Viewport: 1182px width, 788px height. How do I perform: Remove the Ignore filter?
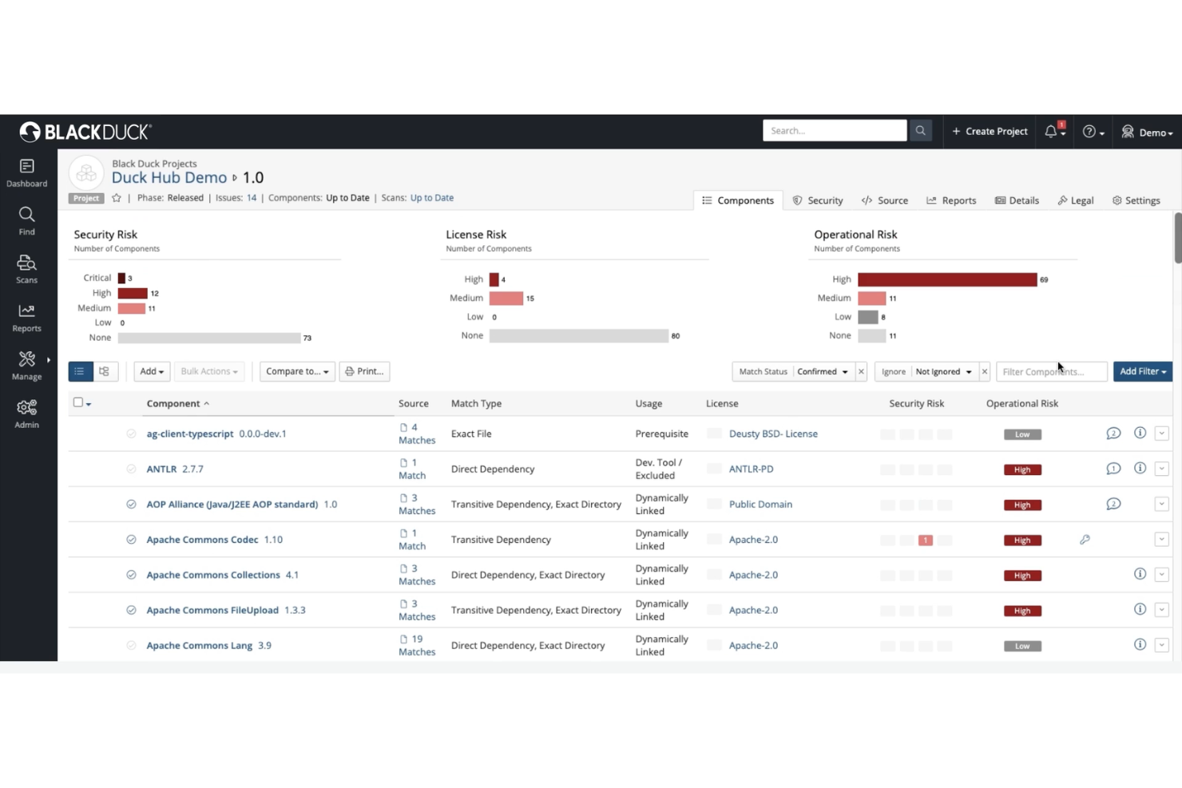(x=985, y=371)
